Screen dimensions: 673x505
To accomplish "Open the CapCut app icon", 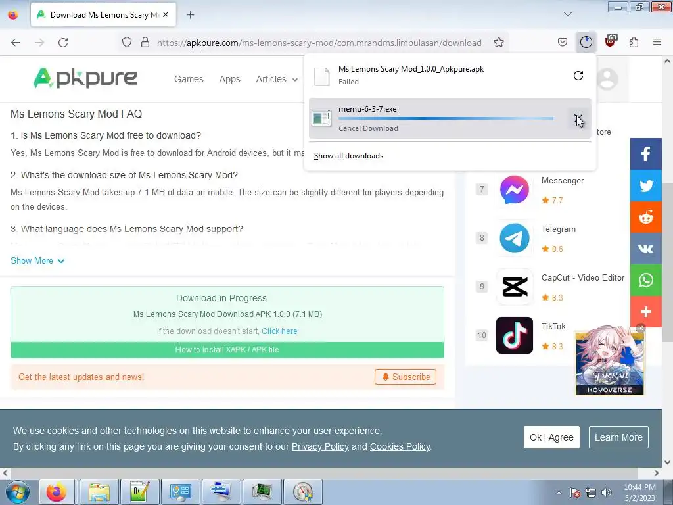I will click(x=514, y=287).
